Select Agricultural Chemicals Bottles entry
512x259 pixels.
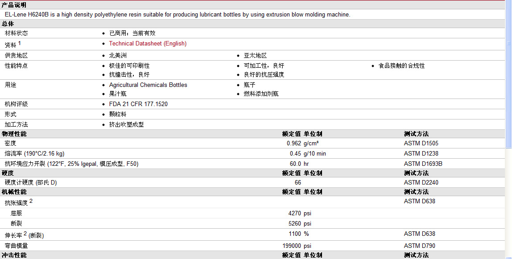point(148,85)
